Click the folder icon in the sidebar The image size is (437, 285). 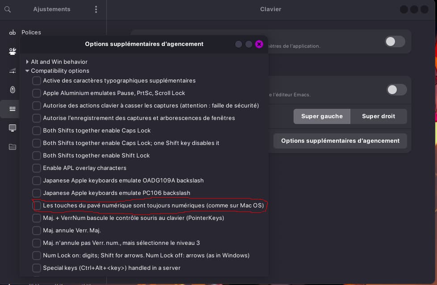pos(13,147)
